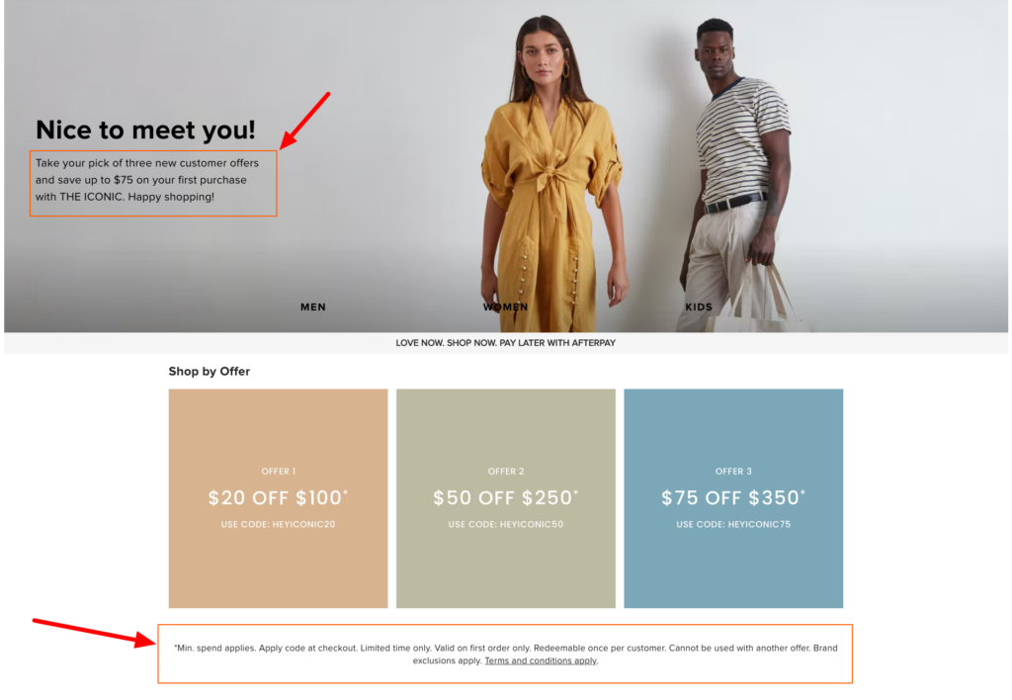Open the MEN category link
Viewport: 1012px width, 700px height.
coord(313,307)
